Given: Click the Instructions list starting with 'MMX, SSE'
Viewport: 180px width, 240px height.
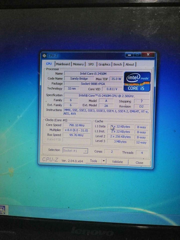Looking at the screenshot, I should [106, 112].
